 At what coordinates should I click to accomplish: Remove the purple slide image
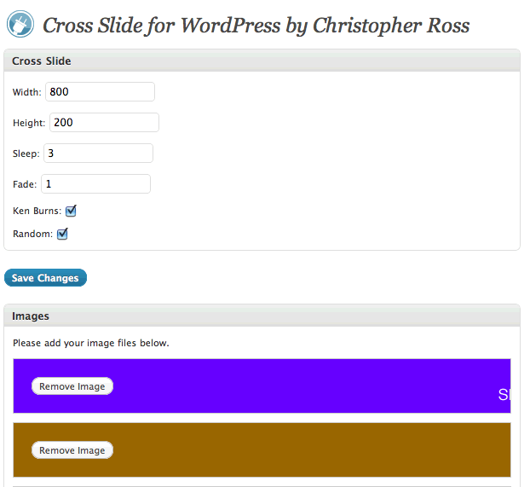72,386
